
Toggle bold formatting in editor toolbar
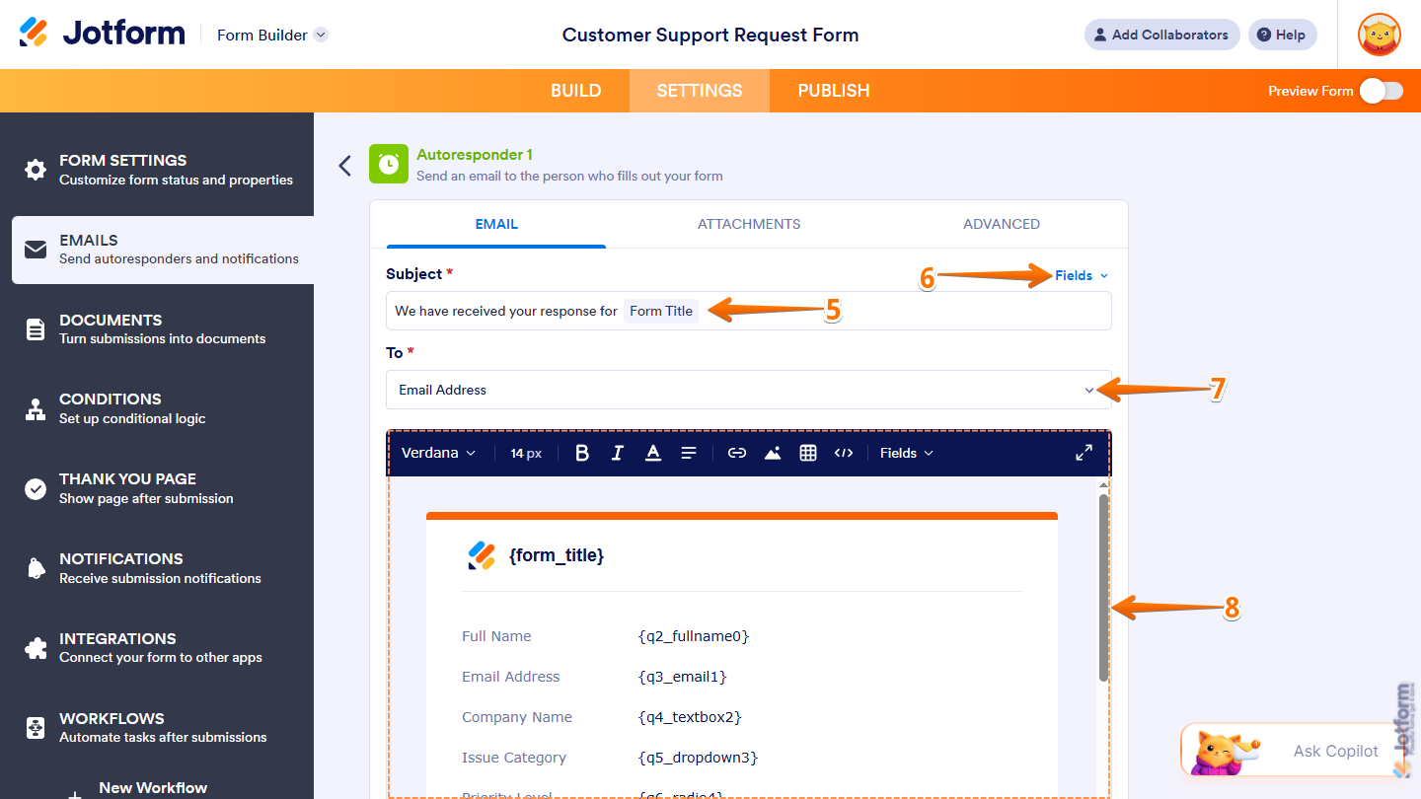(582, 453)
